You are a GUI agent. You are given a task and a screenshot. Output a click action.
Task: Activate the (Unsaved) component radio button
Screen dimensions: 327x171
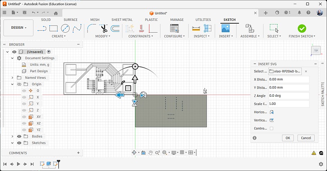coord(49,52)
